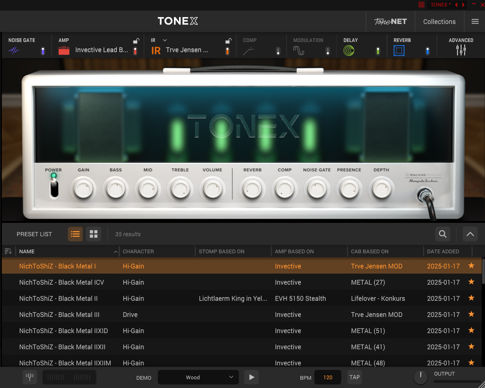The width and height of the screenshot is (485, 388).
Task: Open the hamburger main menu
Action: pyautogui.click(x=475, y=21)
